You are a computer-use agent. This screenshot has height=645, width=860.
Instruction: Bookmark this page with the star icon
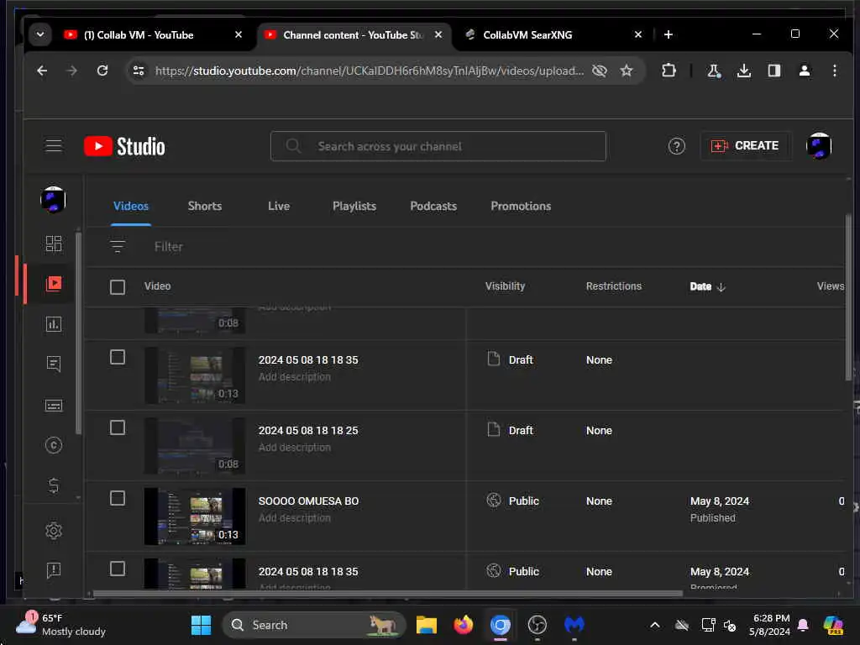(x=627, y=71)
